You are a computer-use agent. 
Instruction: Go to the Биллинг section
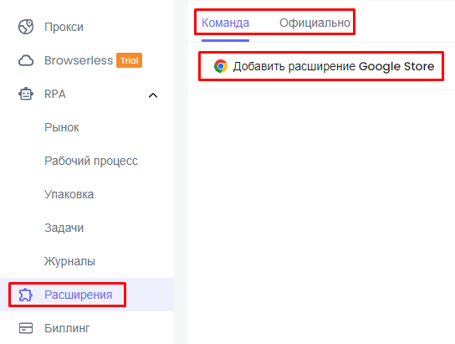coord(67,328)
